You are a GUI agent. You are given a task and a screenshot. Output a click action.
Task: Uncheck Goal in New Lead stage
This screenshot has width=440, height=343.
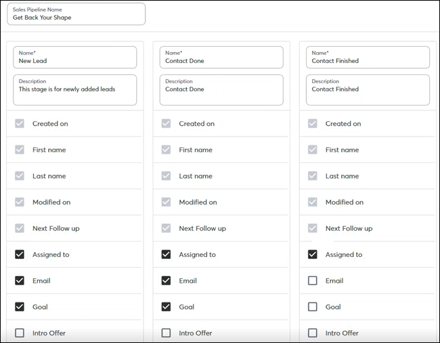(20, 306)
